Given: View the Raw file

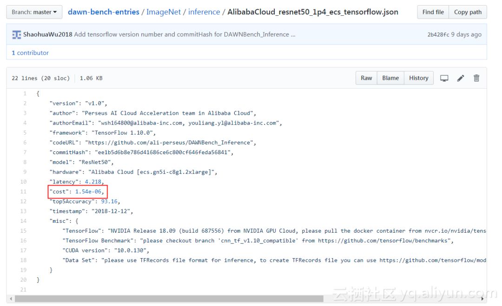Looking at the screenshot, I should 366,78.
